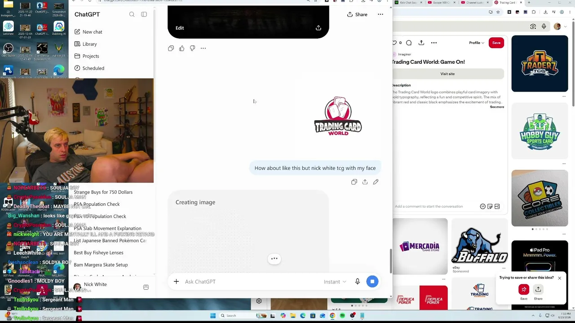
Task: Click the comment bubble icon on the pin
Action: (409, 43)
